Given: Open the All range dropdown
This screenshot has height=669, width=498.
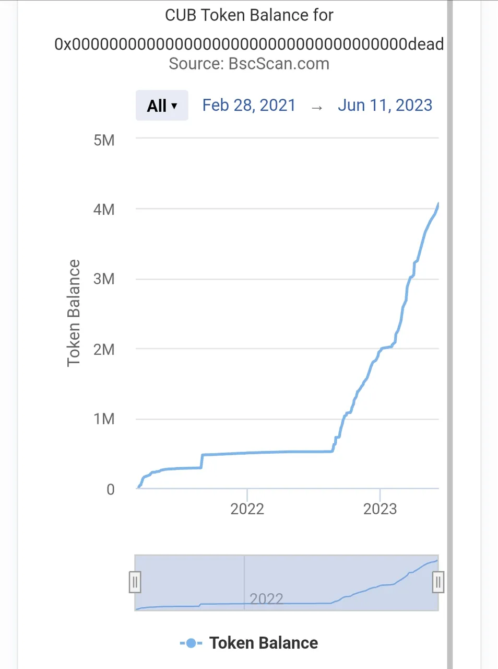Looking at the screenshot, I should (x=162, y=106).
